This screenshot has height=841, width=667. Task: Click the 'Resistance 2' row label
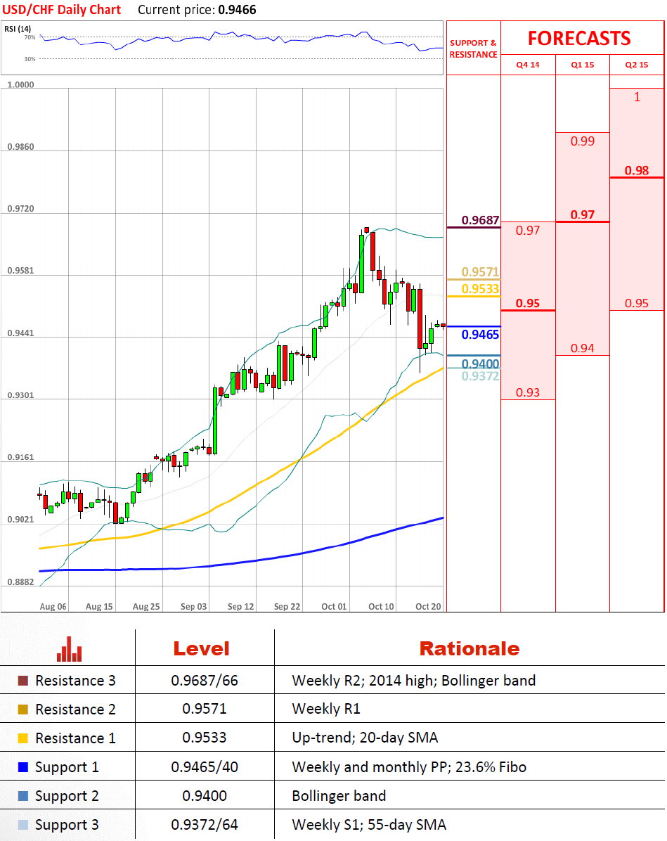point(75,710)
